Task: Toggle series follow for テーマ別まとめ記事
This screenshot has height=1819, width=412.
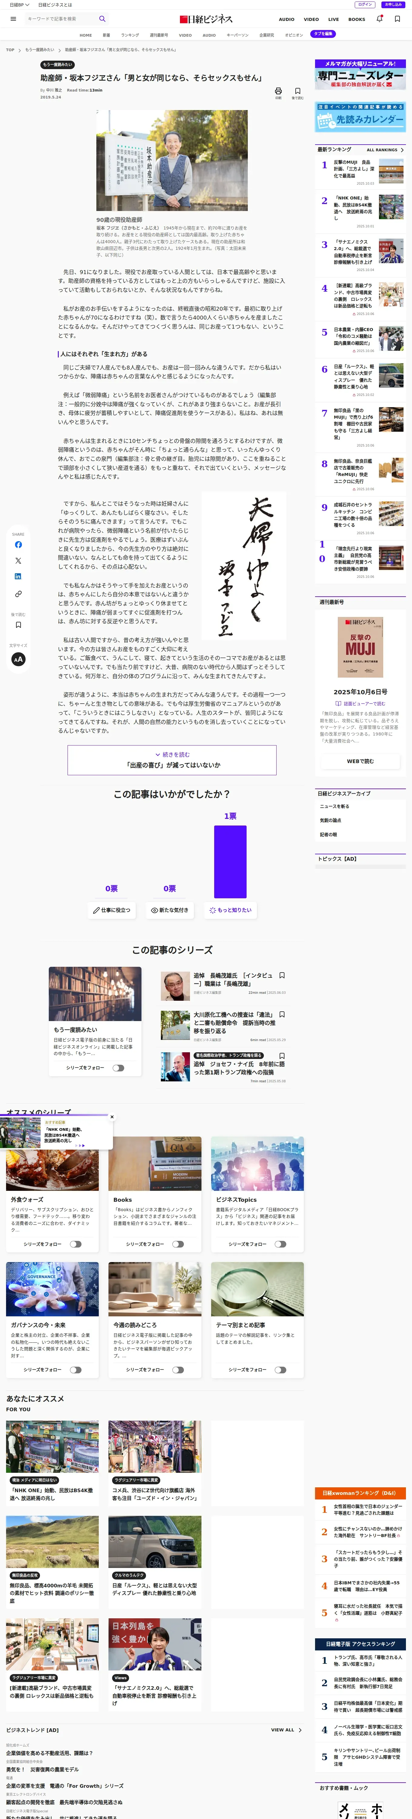Action: (280, 1370)
